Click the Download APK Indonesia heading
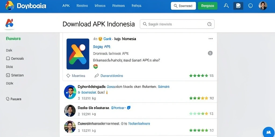This screenshot has width=275, height=137. (99, 24)
